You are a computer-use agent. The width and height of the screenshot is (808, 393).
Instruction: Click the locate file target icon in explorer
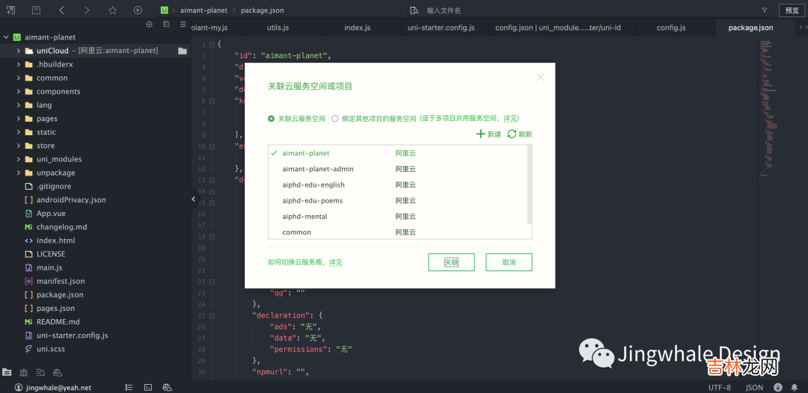(x=149, y=25)
